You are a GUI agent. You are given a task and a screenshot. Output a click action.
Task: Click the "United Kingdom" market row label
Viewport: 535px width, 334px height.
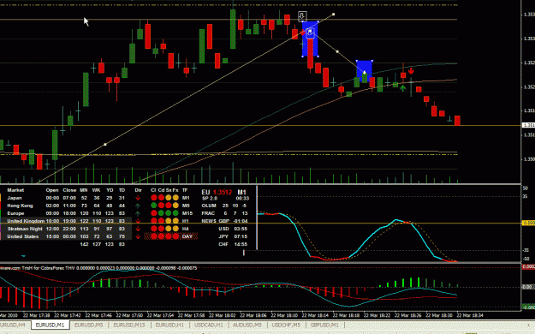[26, 221]
